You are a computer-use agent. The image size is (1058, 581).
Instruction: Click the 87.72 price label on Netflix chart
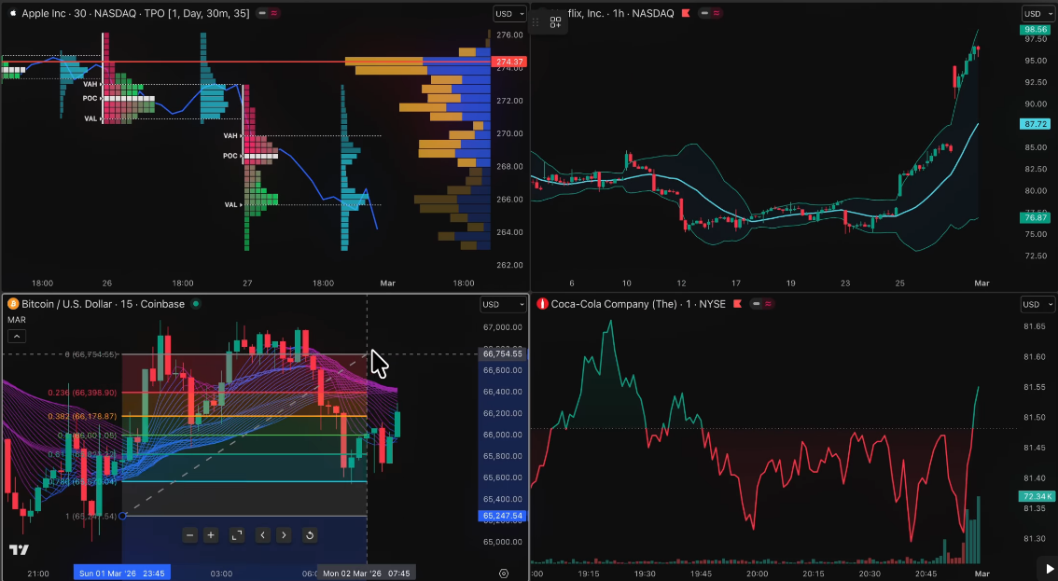1036,124
